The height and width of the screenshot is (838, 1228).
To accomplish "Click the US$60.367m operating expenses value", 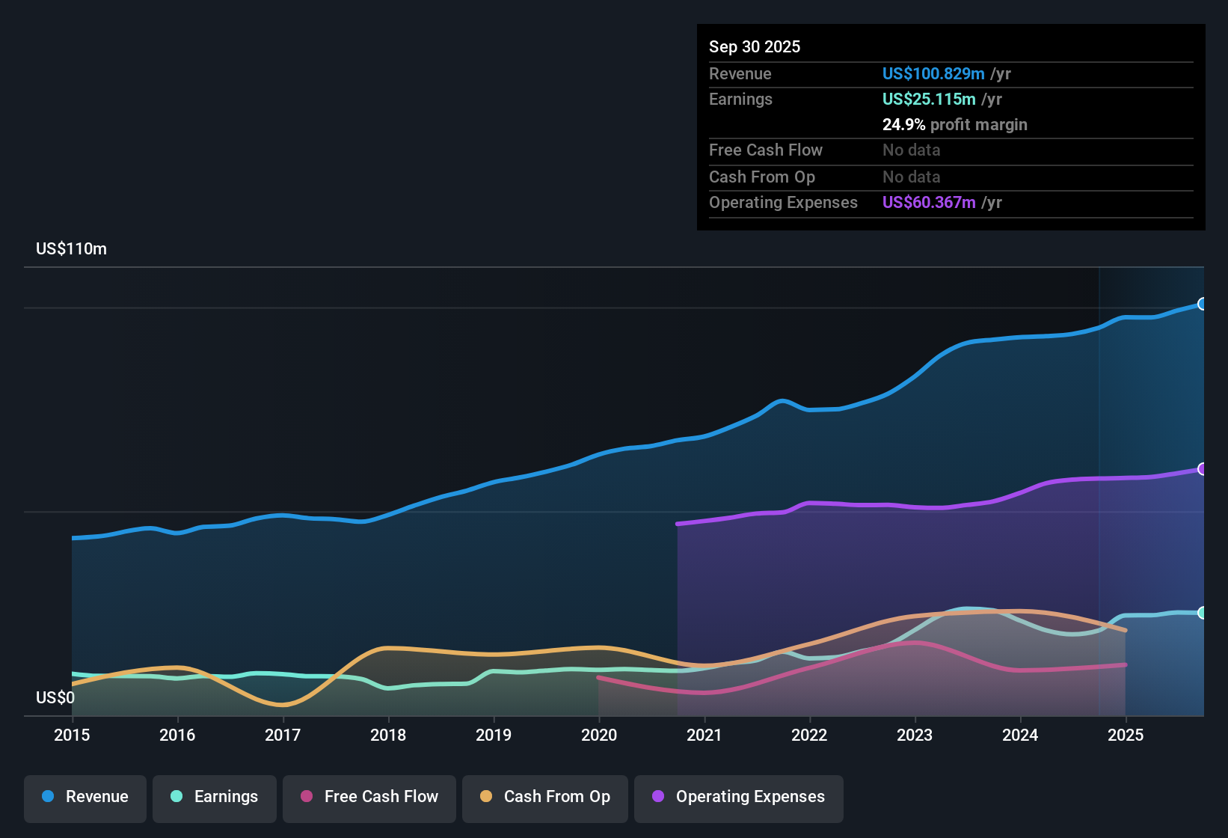I will coord(929,202).
